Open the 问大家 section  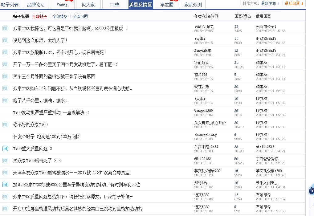coord(88,4)
